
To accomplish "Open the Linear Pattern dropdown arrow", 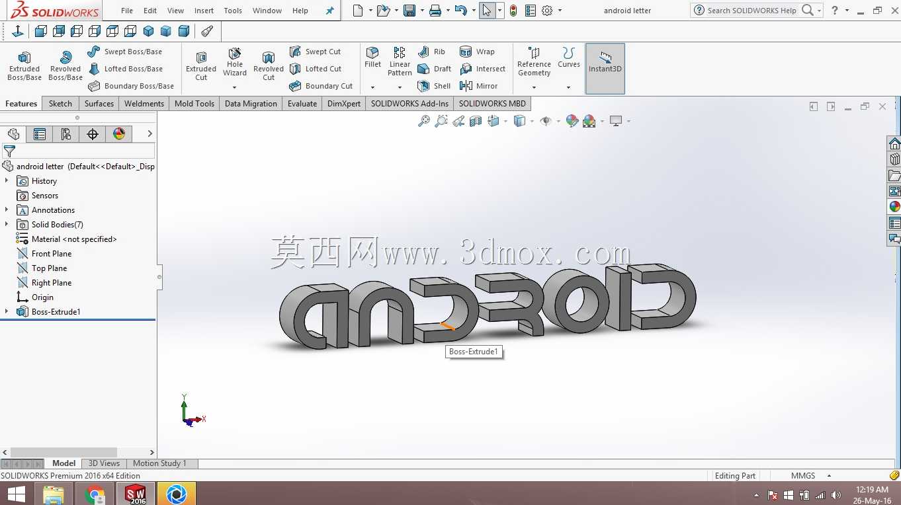I will coord(400,87).
